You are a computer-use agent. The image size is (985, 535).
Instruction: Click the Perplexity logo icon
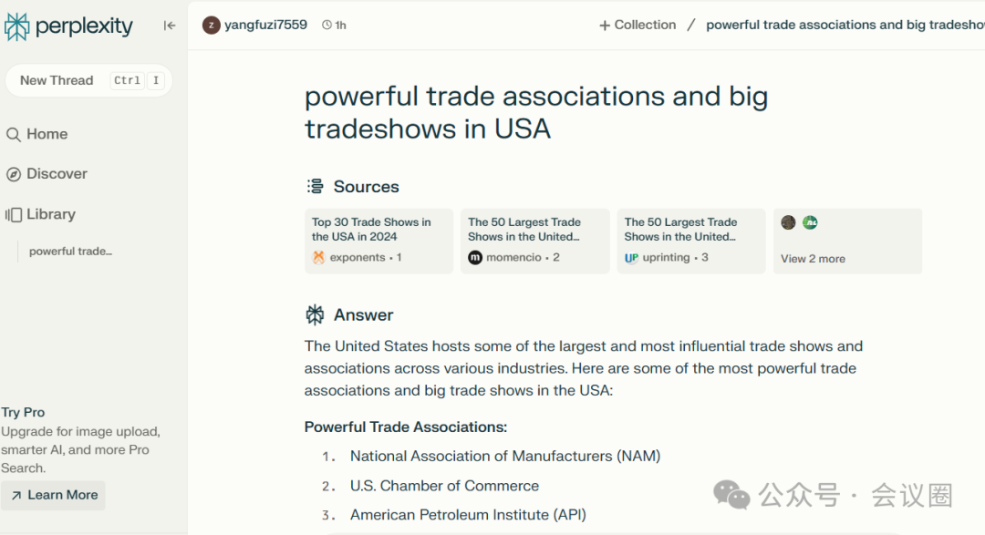coord(16,26)
